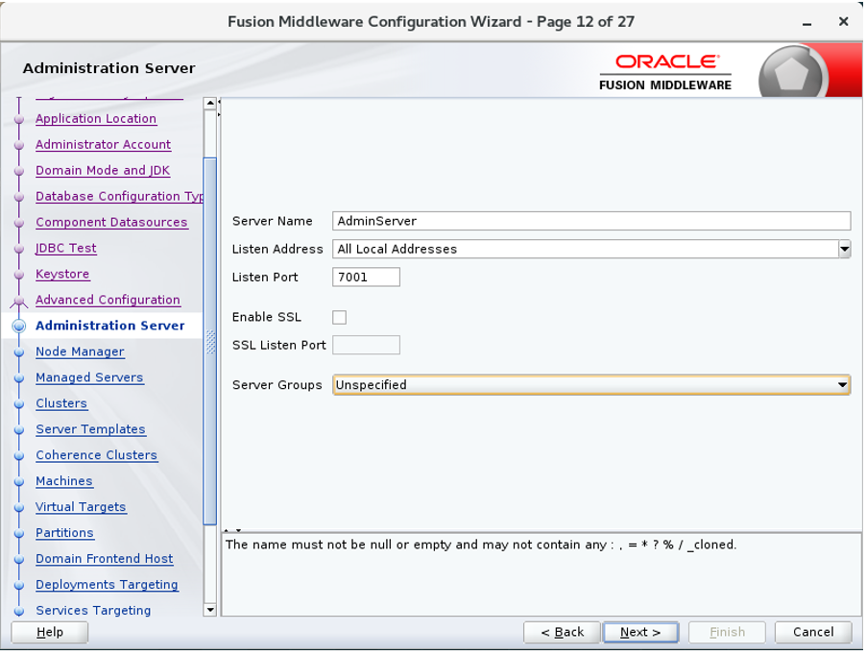
Task: Jump to JDBC Test step
Action: coord(65,249)
